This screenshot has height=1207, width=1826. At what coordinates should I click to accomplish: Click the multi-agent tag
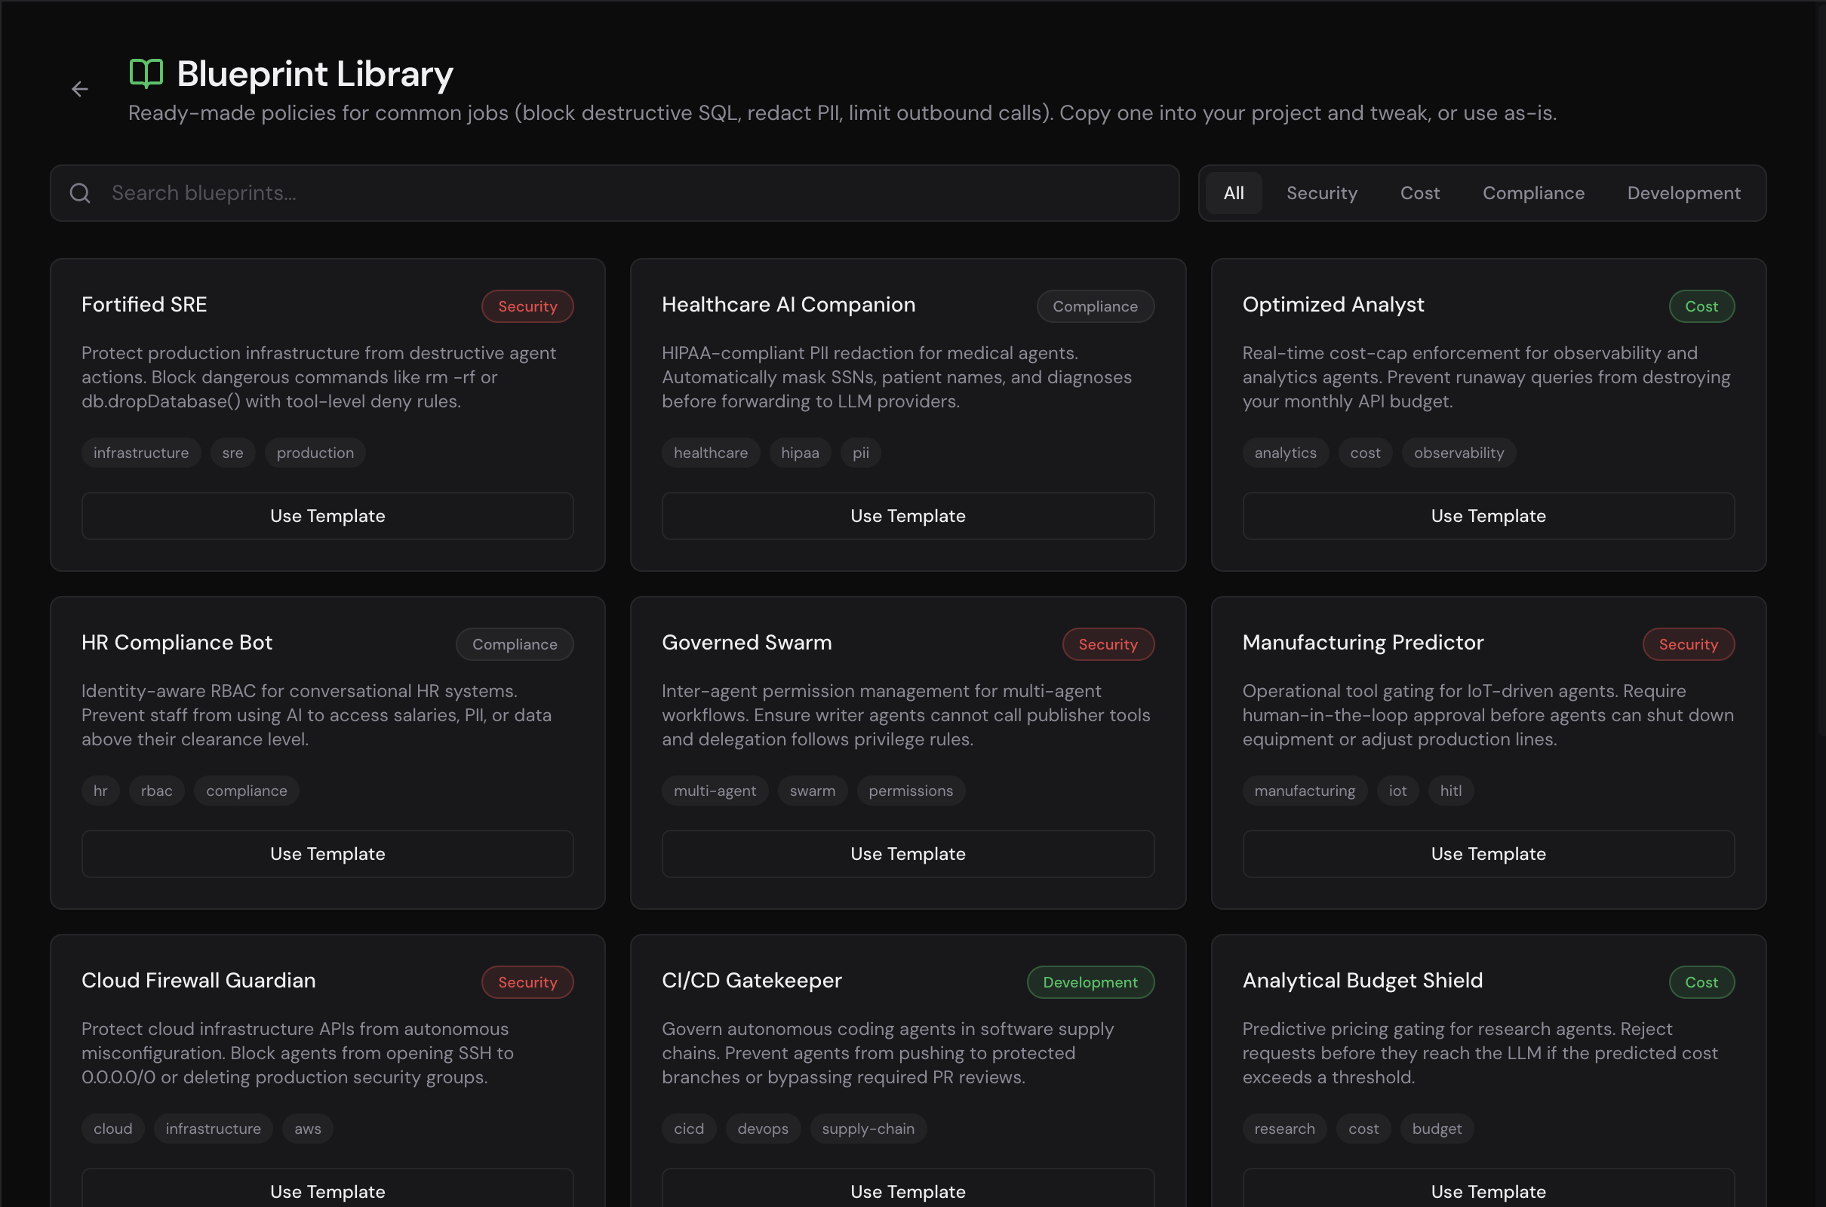pyautogui.click(x=715, y=791)
